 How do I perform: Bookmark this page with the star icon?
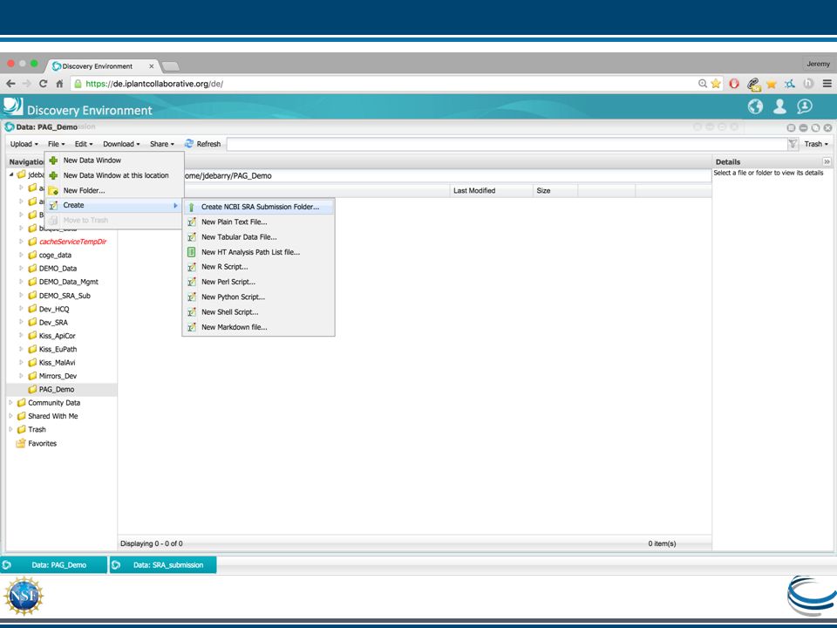click(x=716, y=84)
